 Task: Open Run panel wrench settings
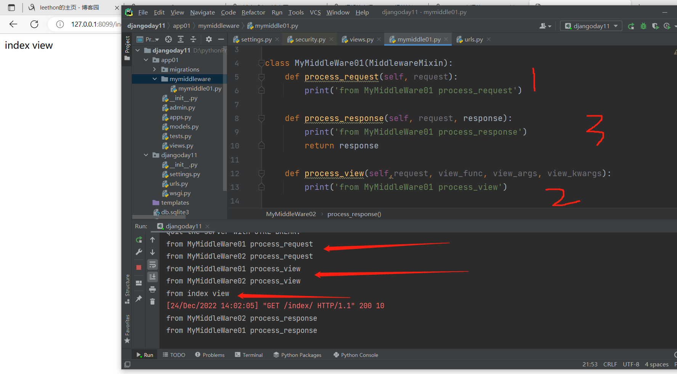point(139,252)
